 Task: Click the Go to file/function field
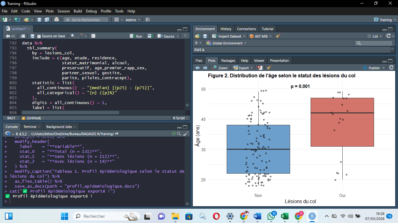(86, 20)
